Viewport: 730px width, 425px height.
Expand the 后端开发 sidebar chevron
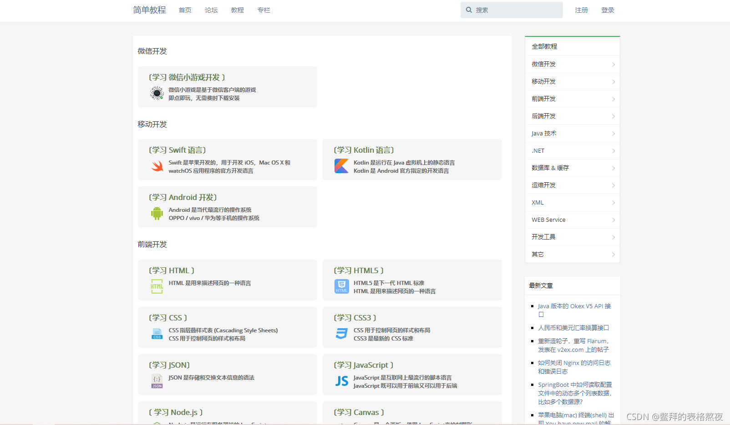[x=613, y=116]
